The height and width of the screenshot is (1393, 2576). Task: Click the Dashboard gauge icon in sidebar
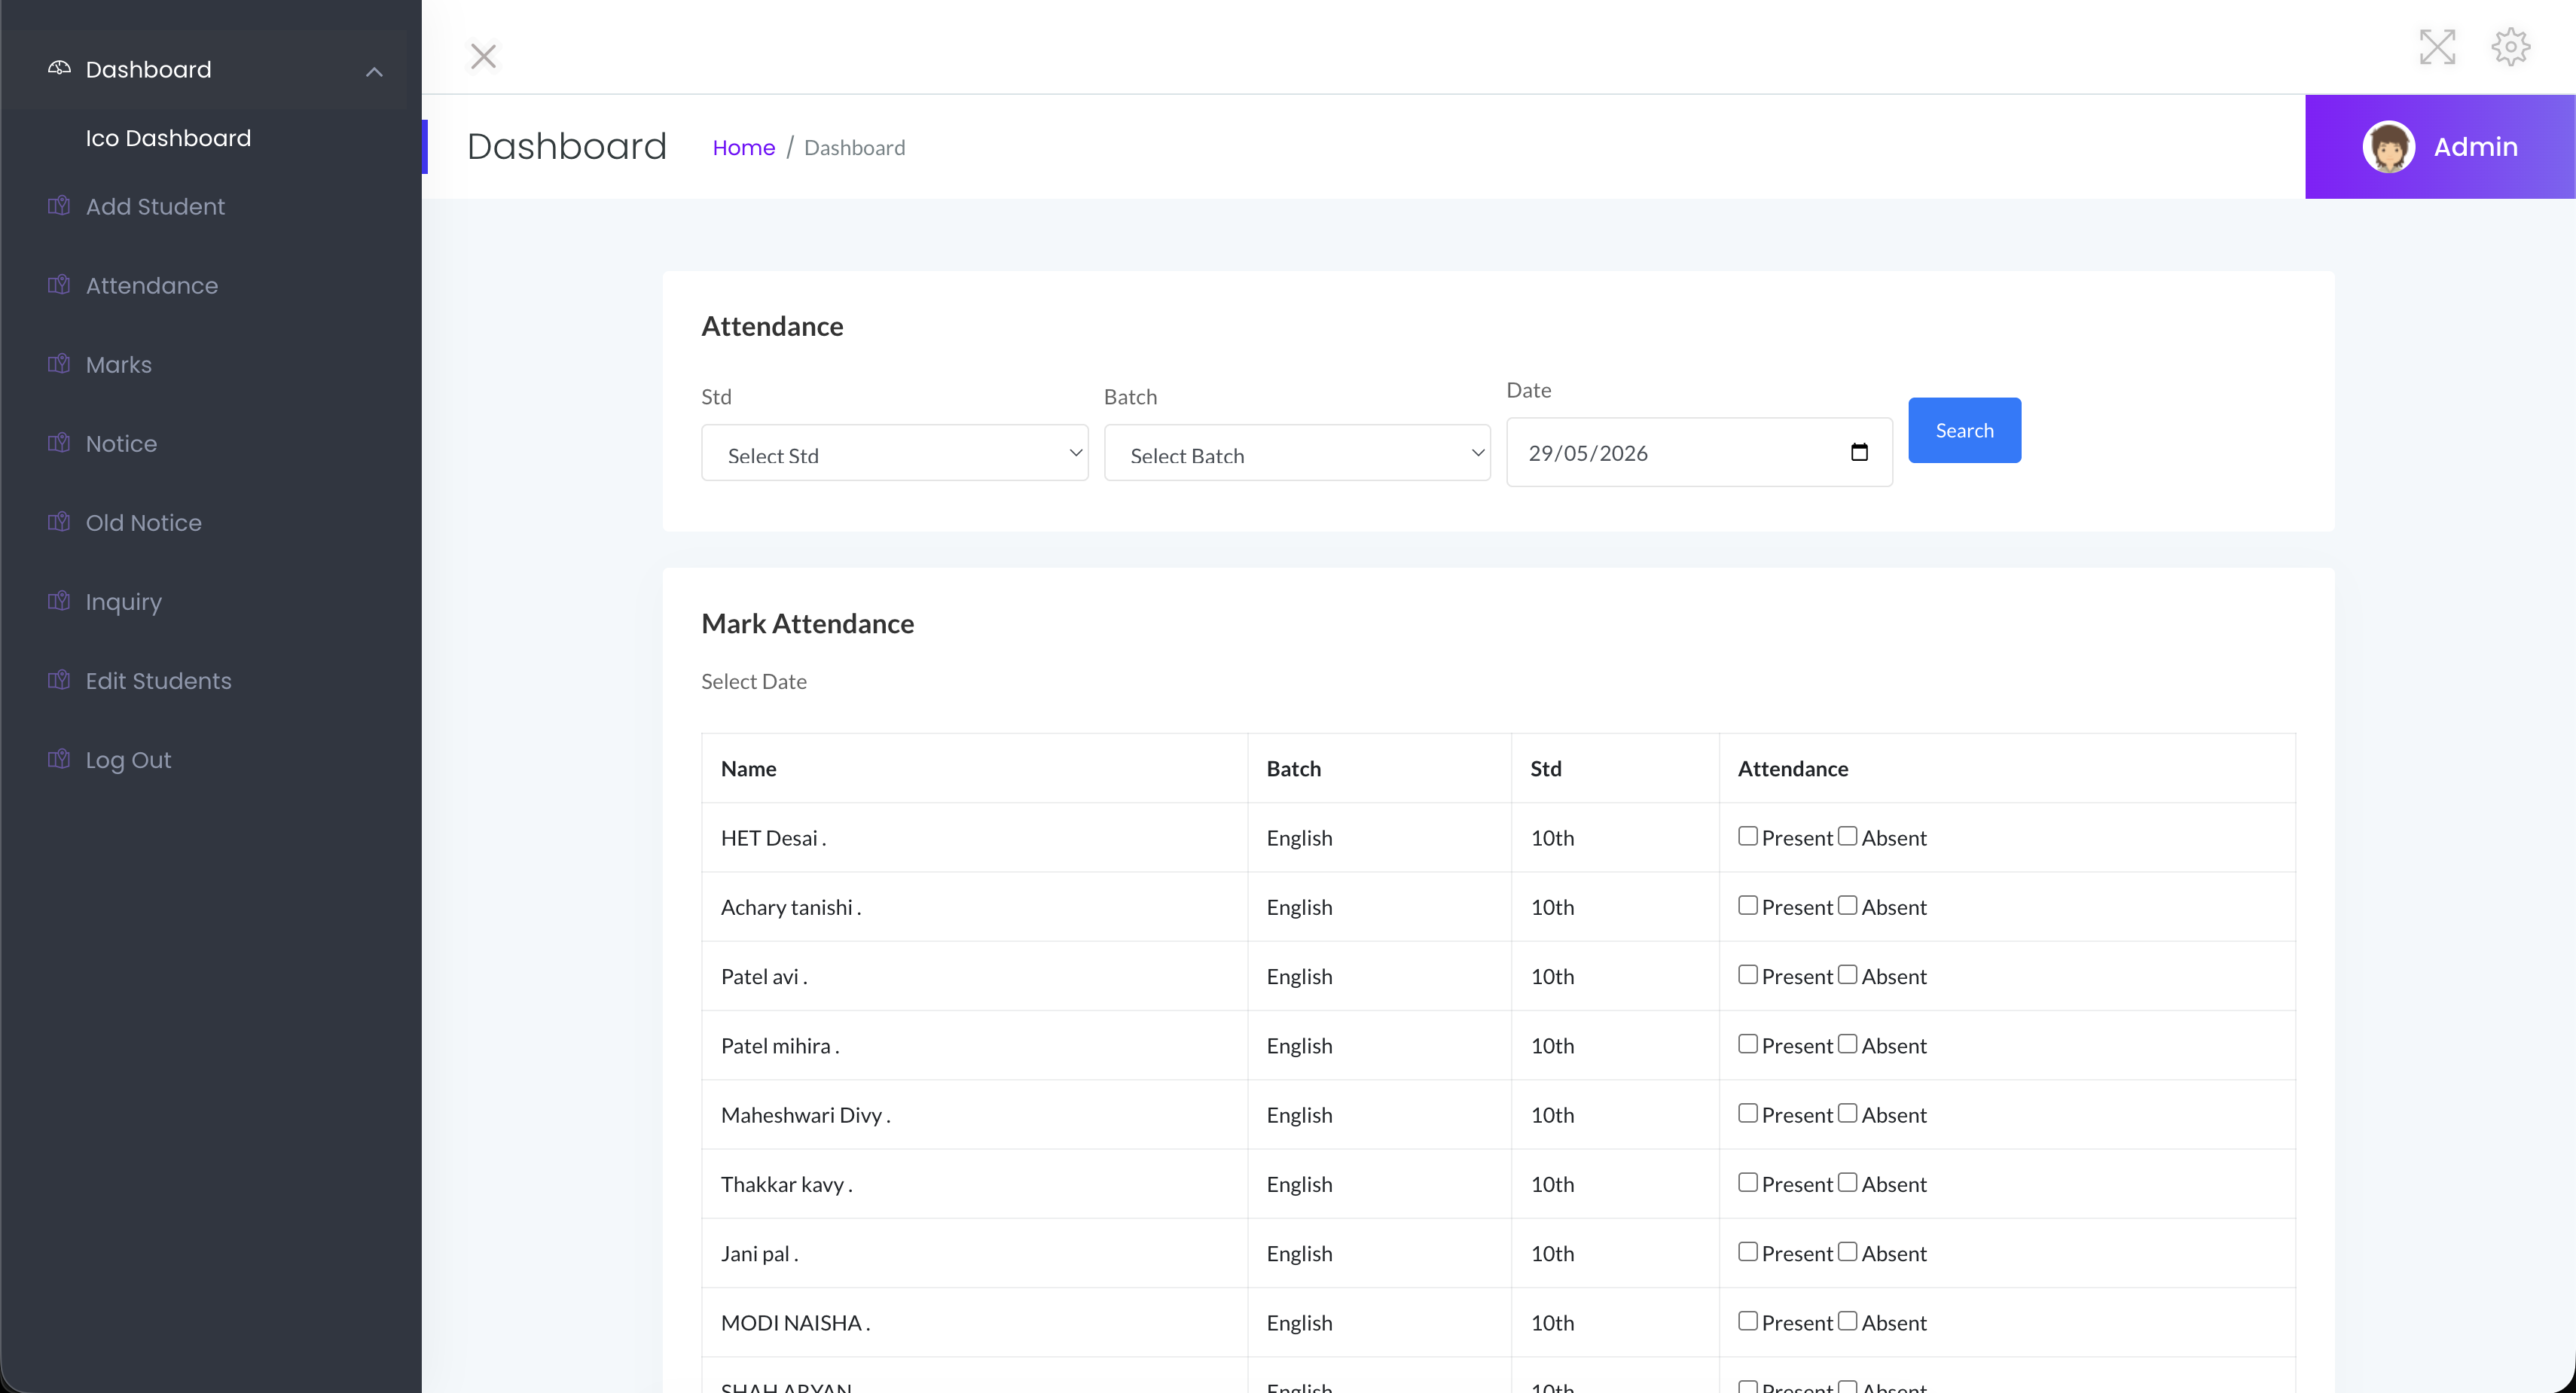point(59,68)
